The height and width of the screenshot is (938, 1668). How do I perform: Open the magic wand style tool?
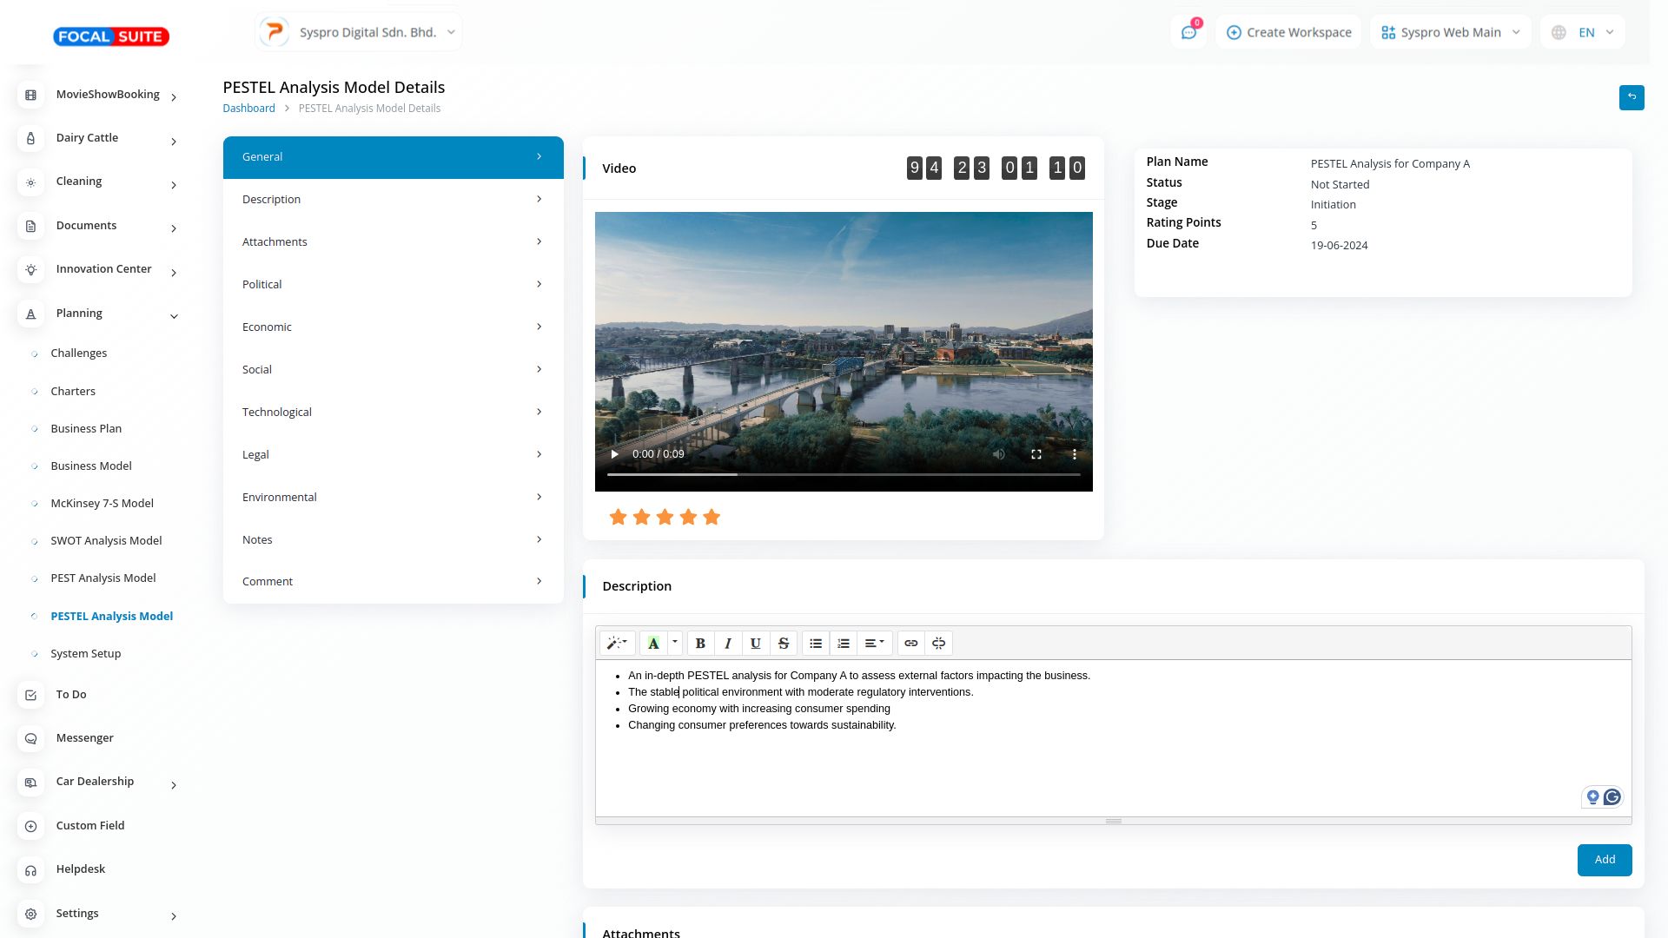[617, 644]
